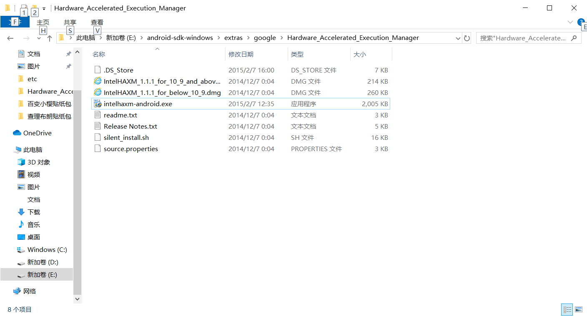The image size is (587, 316).
Task: Jump to 此电脑 in the address bar
Action: point(85,38)
